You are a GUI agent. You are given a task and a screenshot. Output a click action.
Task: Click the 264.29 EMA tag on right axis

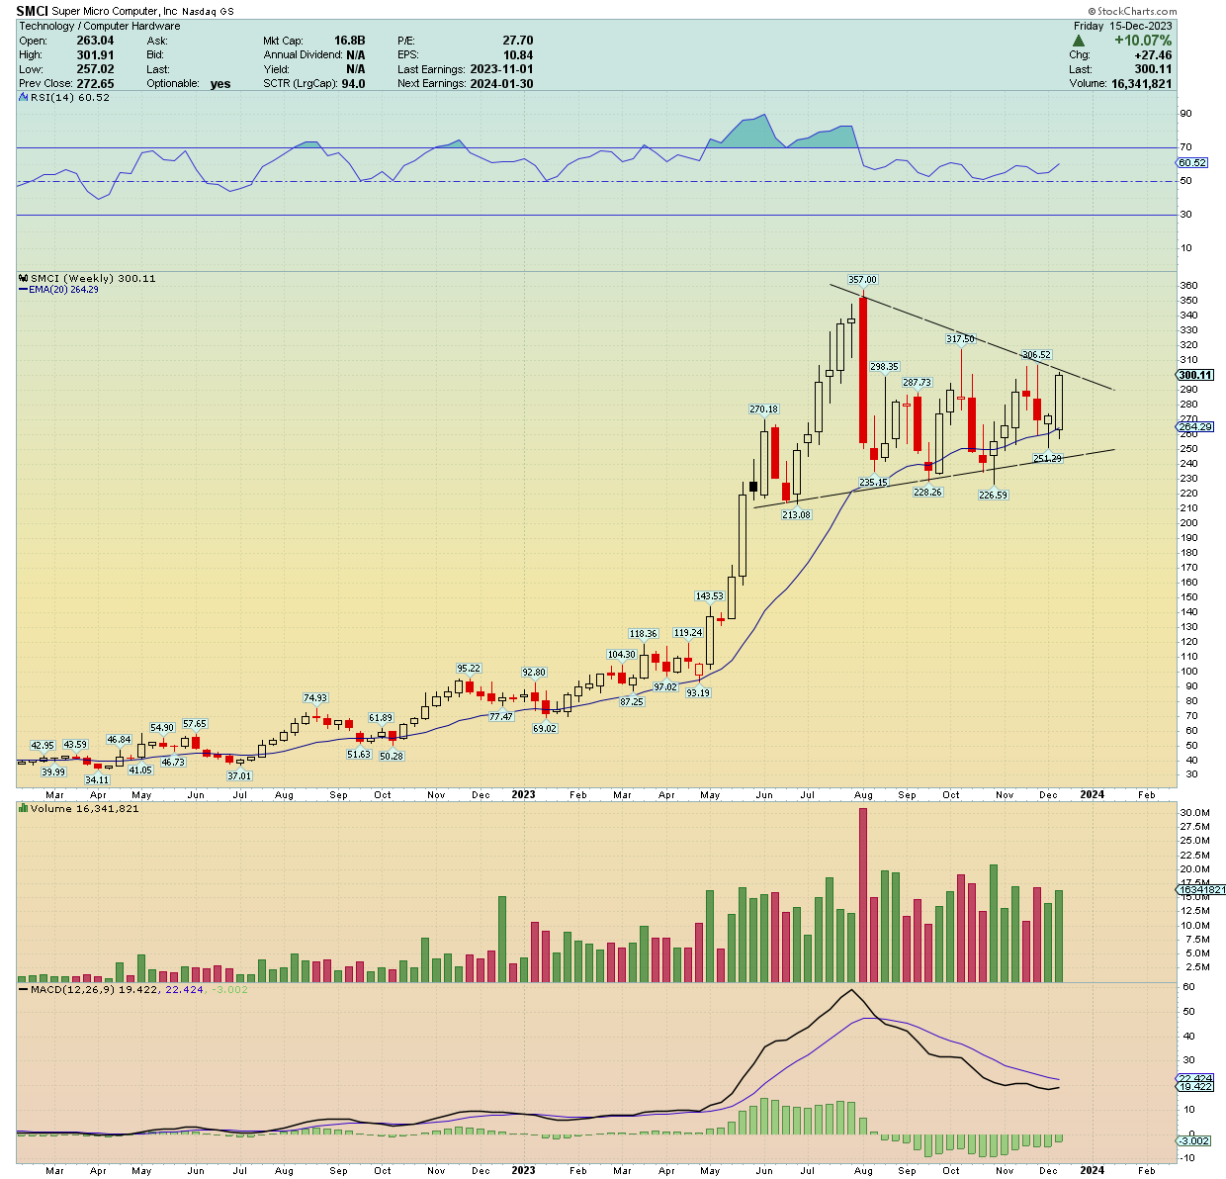click(1195, 427)
